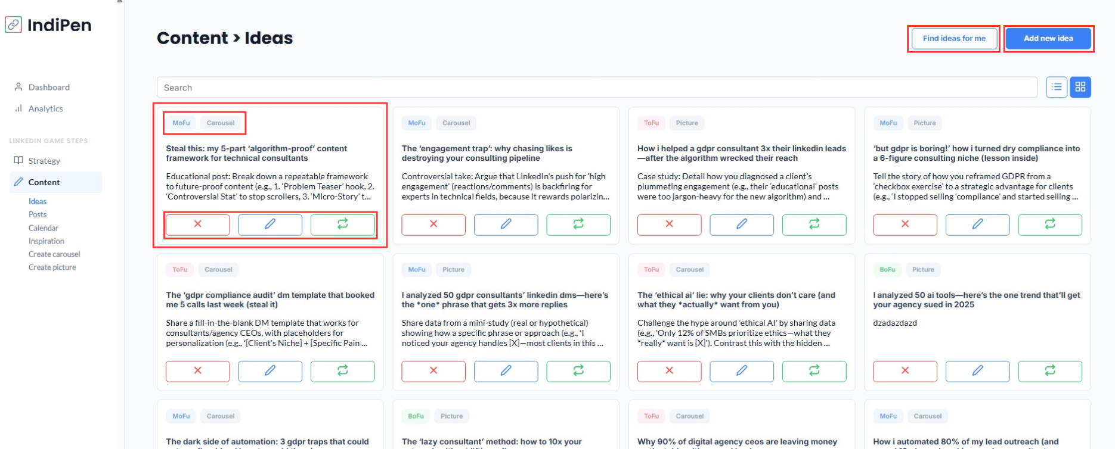This screenshot has height=449, width=1115.
Task: Click the IndiPen logo
Action: (x=49, y=25)
